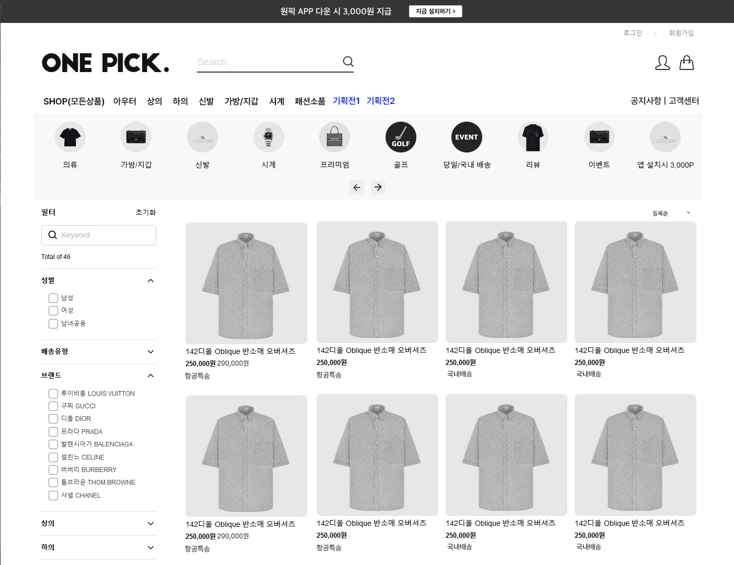This screenshot has height=565, width=734.
Task: Check the 여성 gender filter
Action: click(x=53, y=311)
